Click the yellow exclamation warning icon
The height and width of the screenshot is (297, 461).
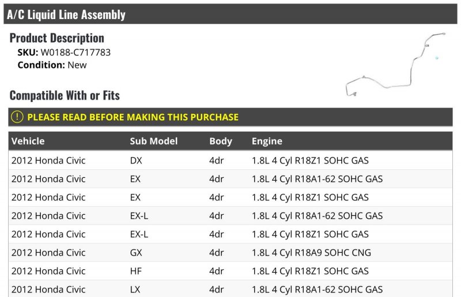tap(17, 117)
